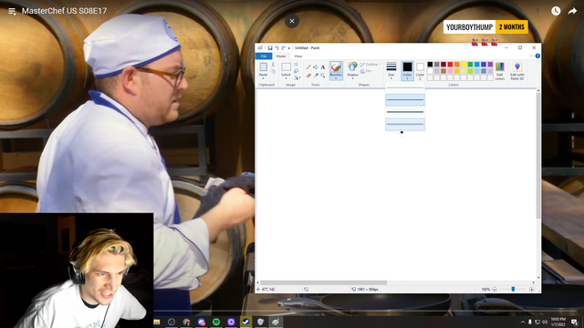Choose the thickest line in Size list

(x=405, y=124)
